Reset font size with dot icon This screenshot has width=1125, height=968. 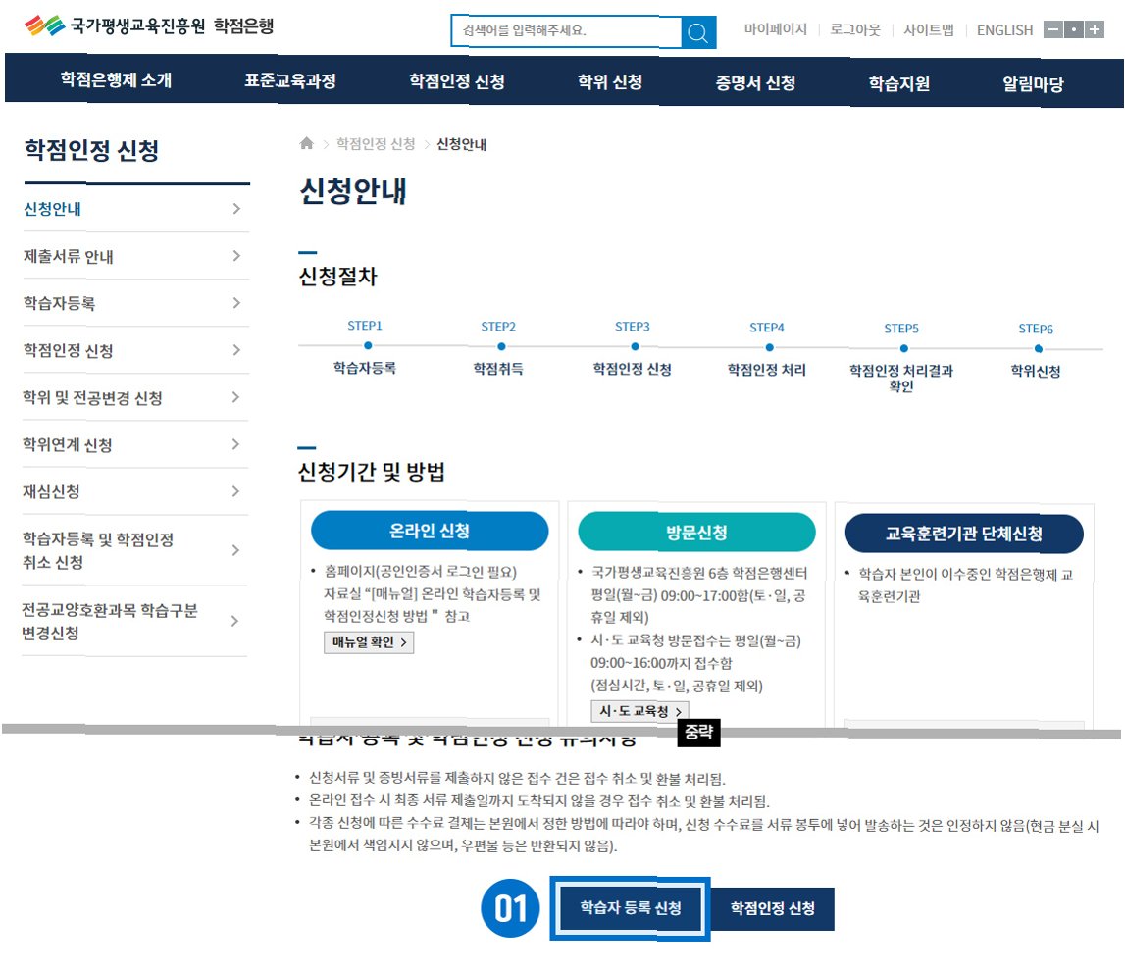coord(1073,29)
